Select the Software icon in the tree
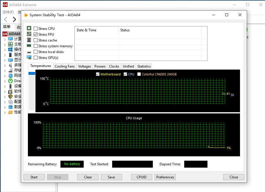Screen dimensions: 265x192 pos(10,91)
